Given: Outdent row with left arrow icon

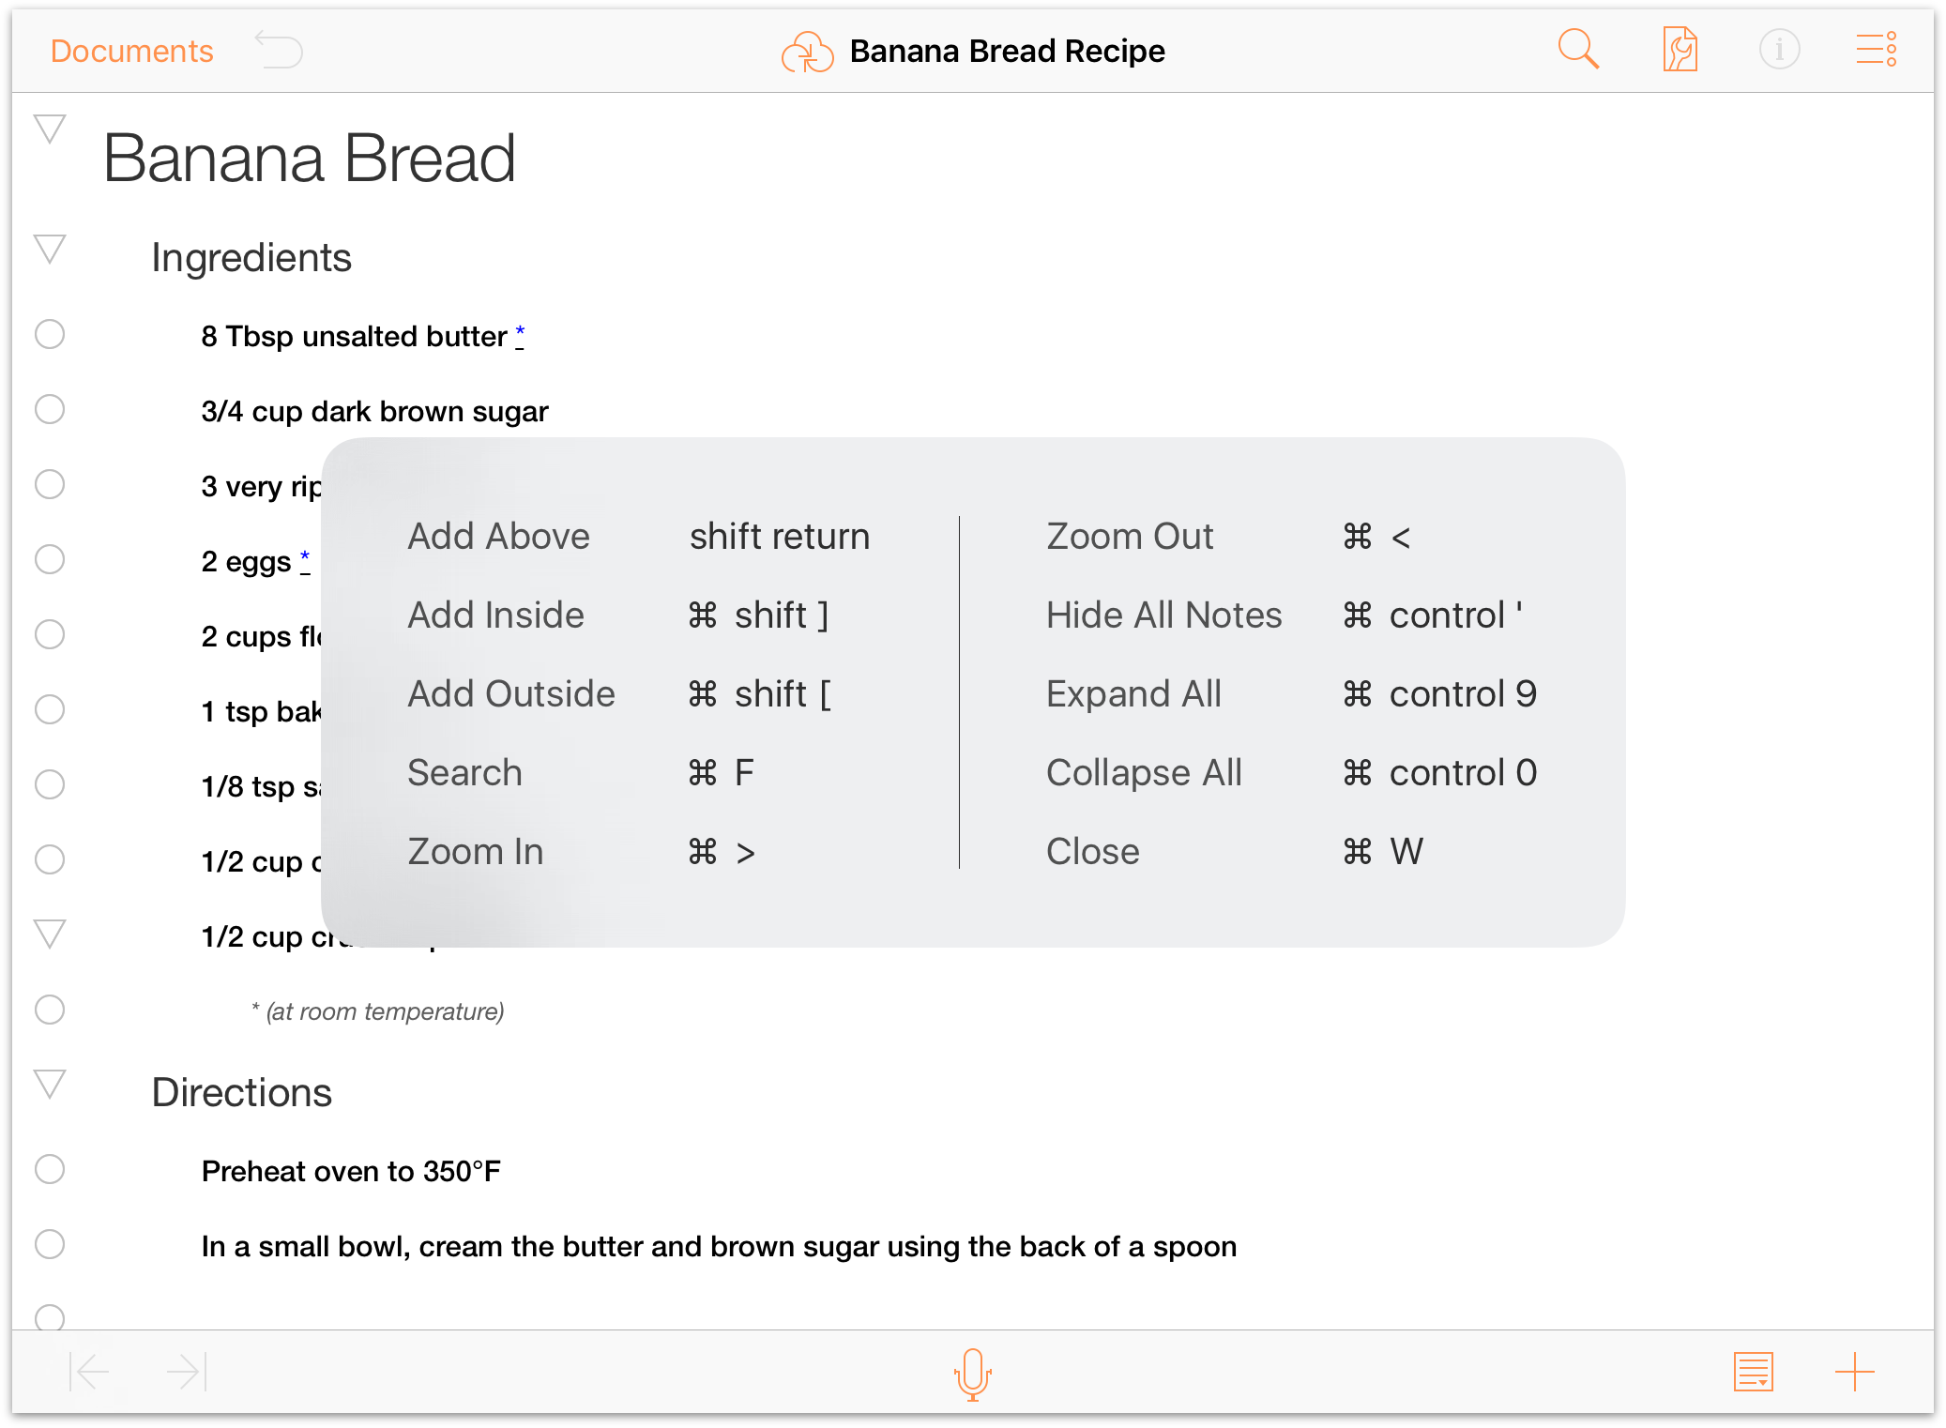Looking at the screenshot, I should point(89,1373).
